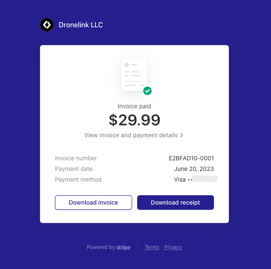Click the $29.99 amount
Image resolution: width=271 pixels, height=269 pixels.
135,120
